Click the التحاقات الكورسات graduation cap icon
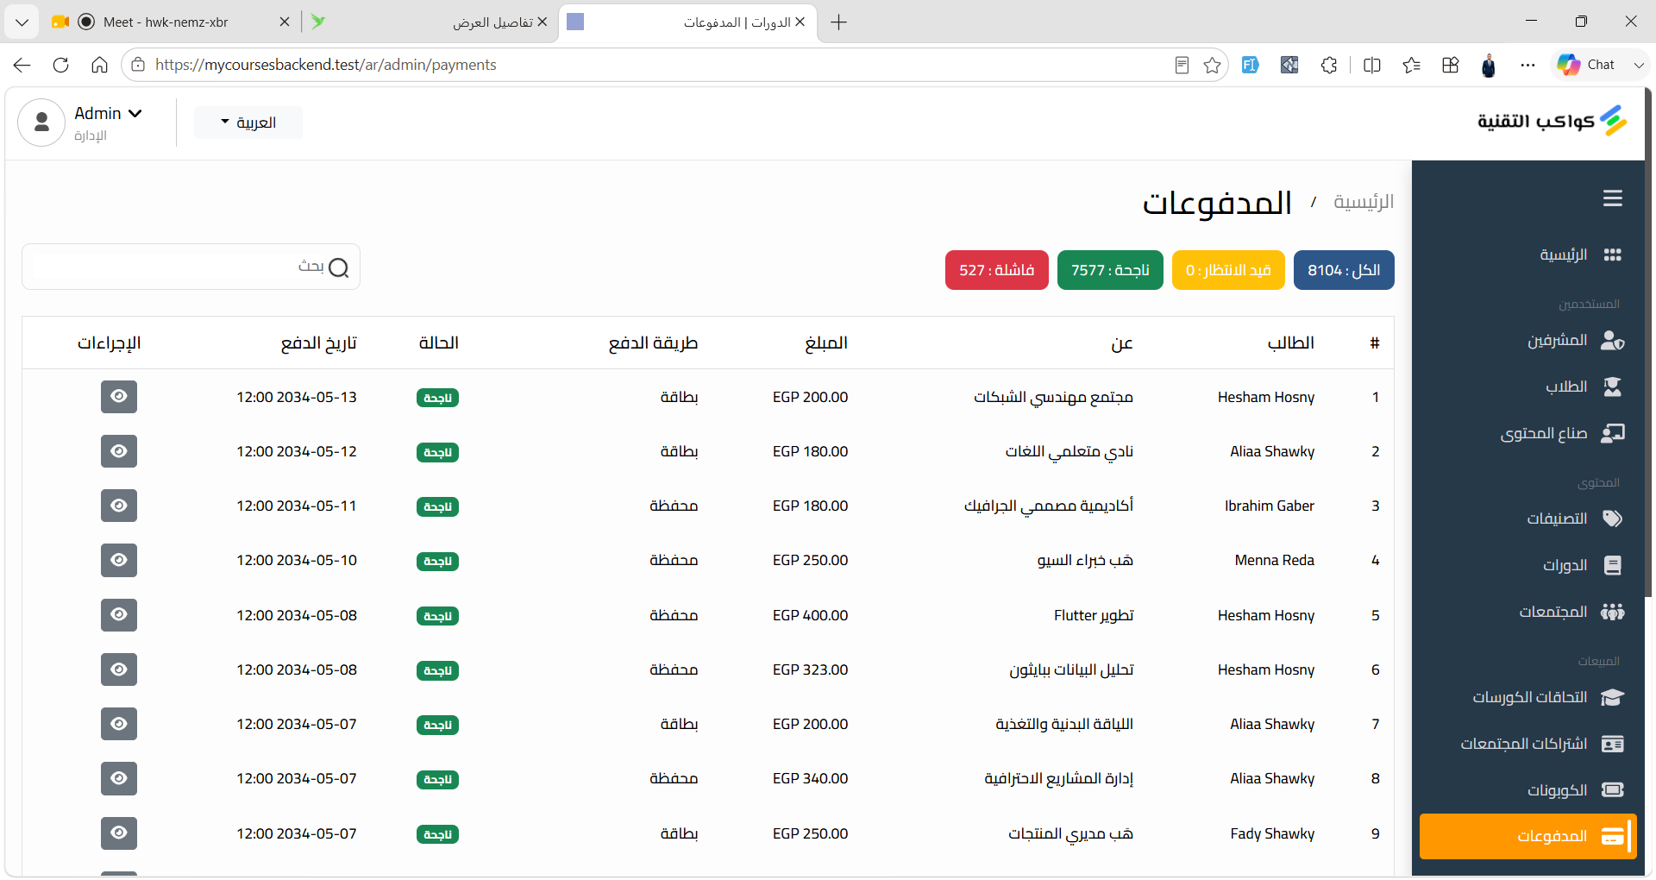 point(1612,697)
